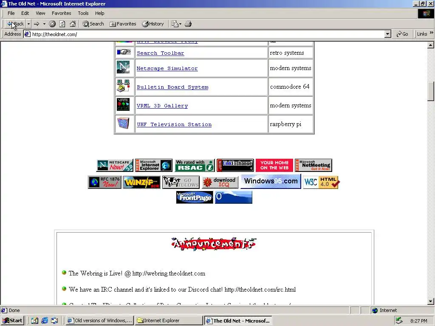The image size is (435, 326).
Task: Click the Netscape Now 3.0 badge
Action: (x=115, y=166)
